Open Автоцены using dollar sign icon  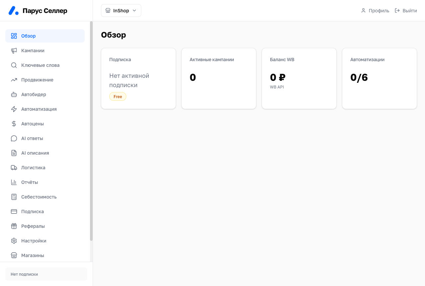[14, 124]
